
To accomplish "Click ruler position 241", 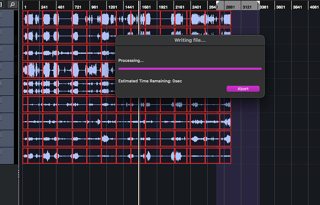I will [x=44, y=7].
